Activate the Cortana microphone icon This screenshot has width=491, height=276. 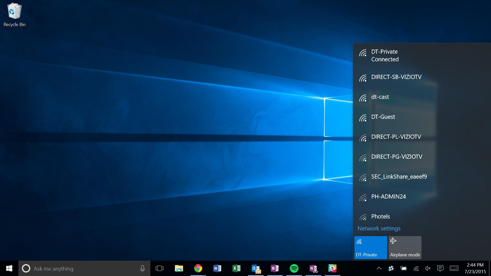[x=142, y=268]
